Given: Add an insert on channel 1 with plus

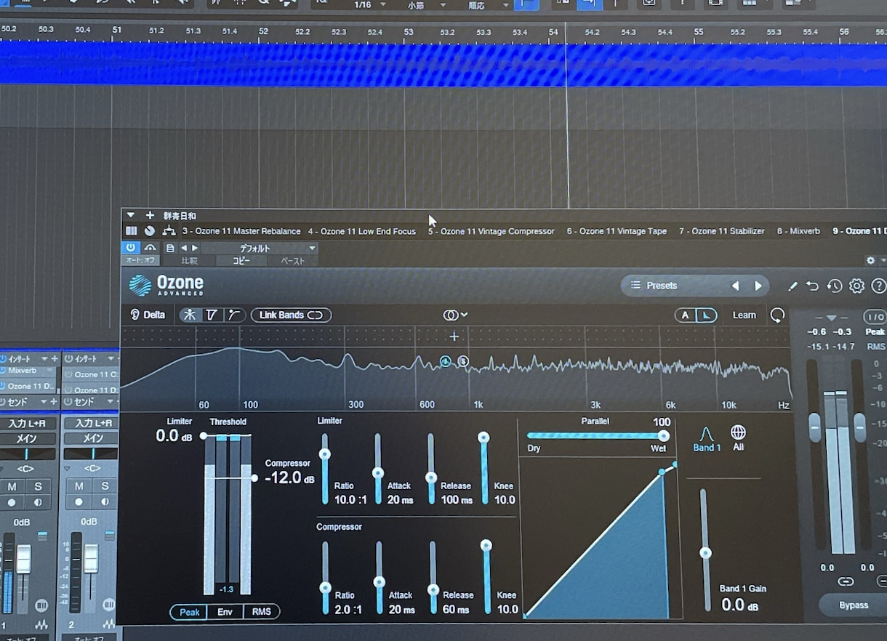Looking at the screenshot, I should 55,359.
